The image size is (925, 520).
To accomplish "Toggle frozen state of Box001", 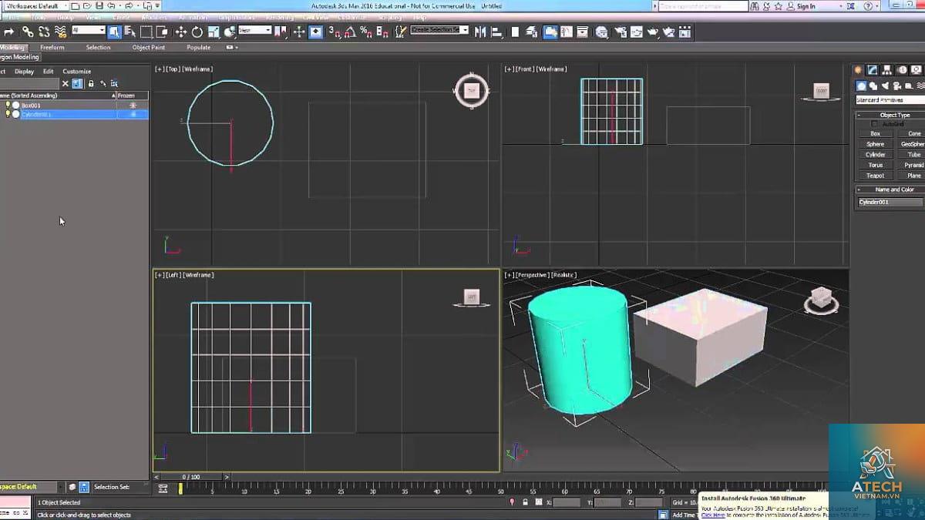I will 133,105.
